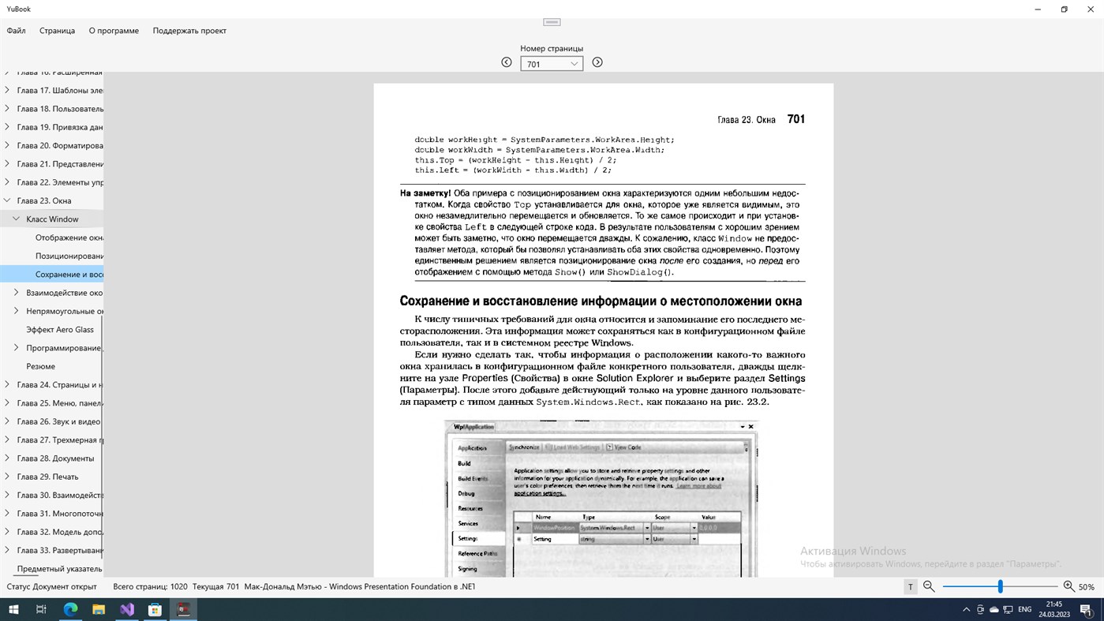Image resolution: width=1104 pixels, height=621 pixels.
Task: Open Глава 30. Взаимодействие chapter
Action: coord(60,496)
